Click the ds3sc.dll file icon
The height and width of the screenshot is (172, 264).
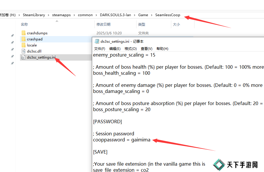tap(23, 51)
